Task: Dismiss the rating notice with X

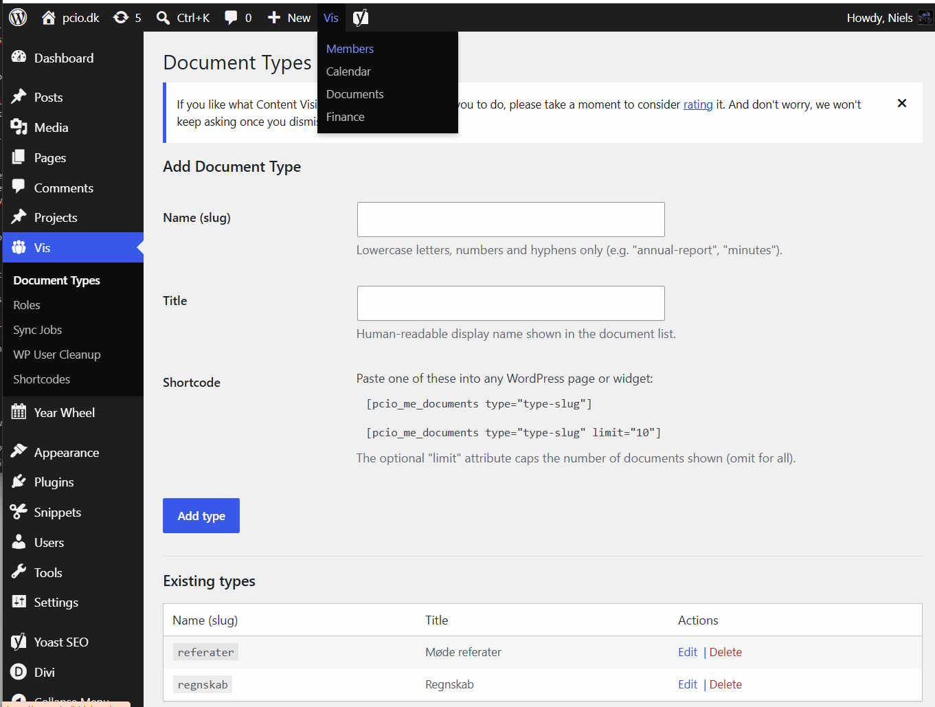Action: [902, 103]
